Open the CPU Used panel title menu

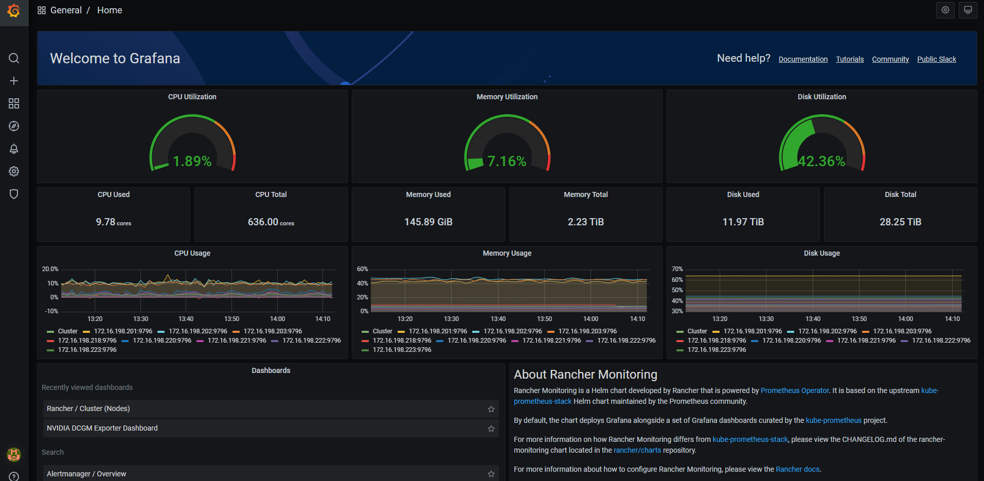tap(114, 194)
